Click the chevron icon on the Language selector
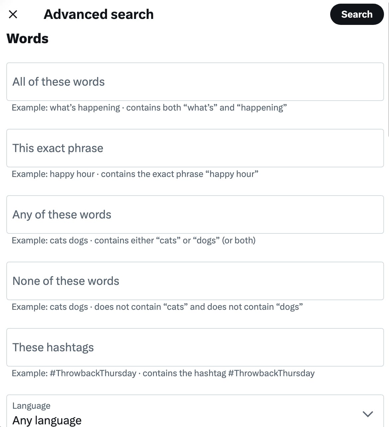 point(367,414)
